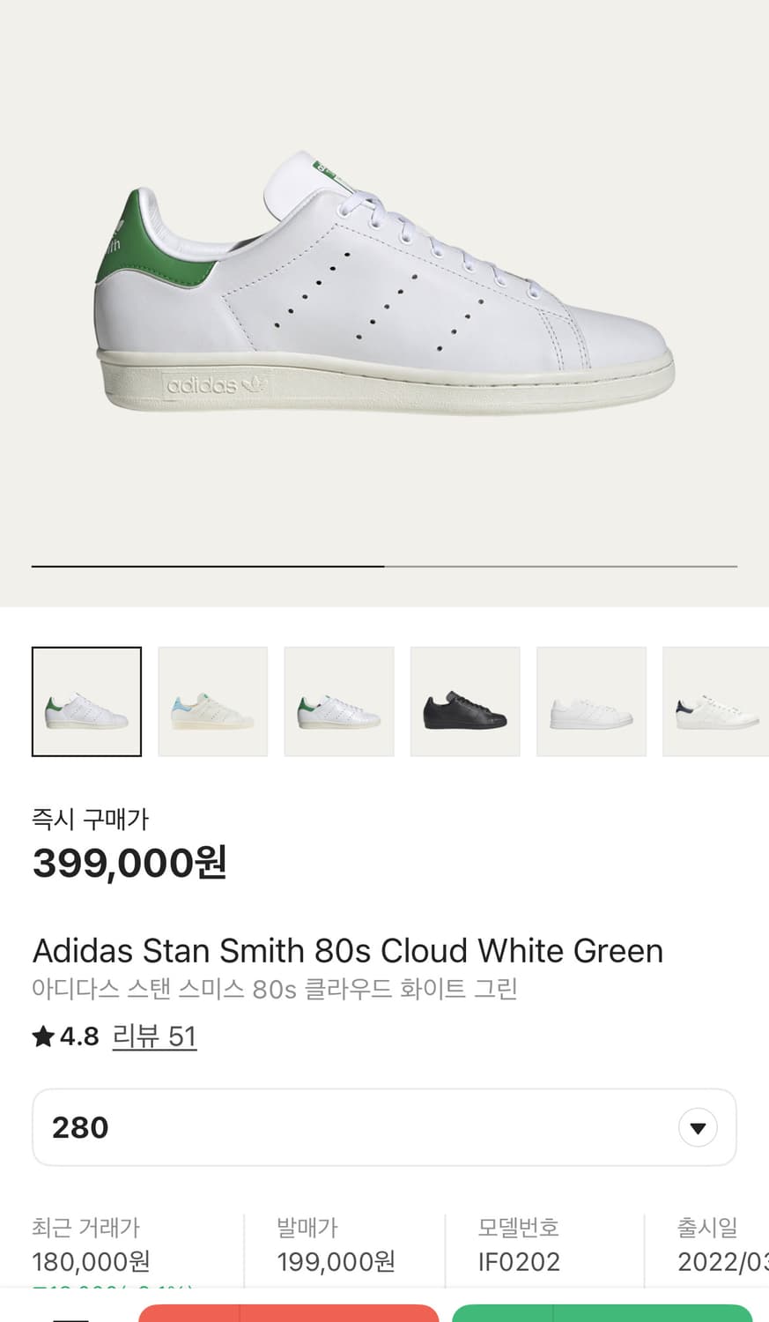Viewport: 769px width, 1322px height.
Task: Tap the Adidas Stan Smith 80s title
Action: click(x=347, y=951)
